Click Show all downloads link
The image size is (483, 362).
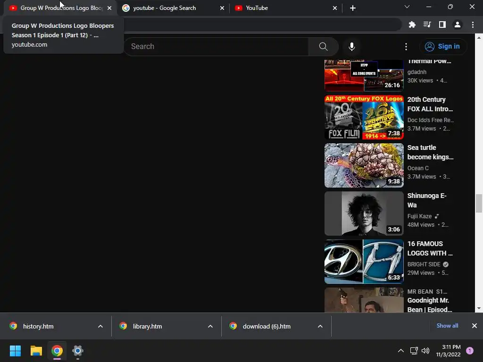click(447, 326)
